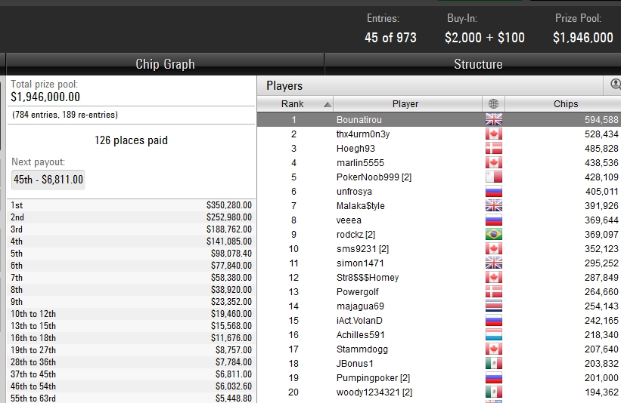Click the player search magnifier icon
Viewport: 621px width, 403px height.
pos(615,85)
